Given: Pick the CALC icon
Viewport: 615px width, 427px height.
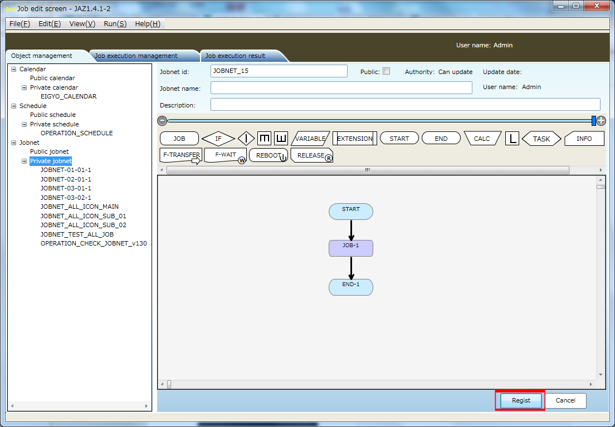Looking at the screenshot, I should click(x=482, y=139).
